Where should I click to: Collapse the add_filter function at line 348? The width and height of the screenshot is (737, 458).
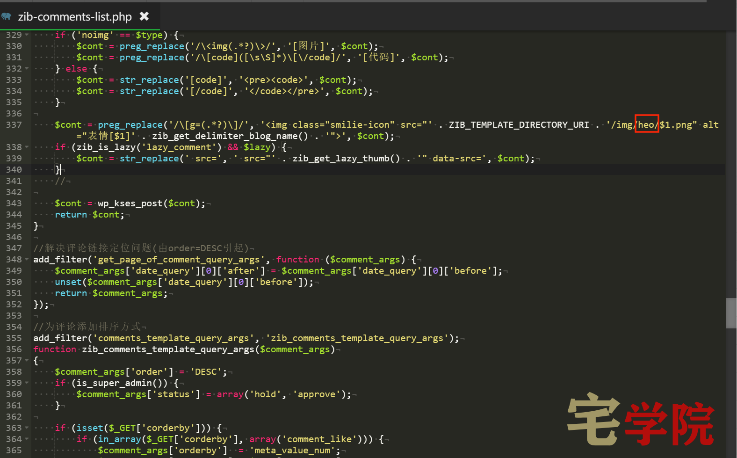click(x=27, y=260)
